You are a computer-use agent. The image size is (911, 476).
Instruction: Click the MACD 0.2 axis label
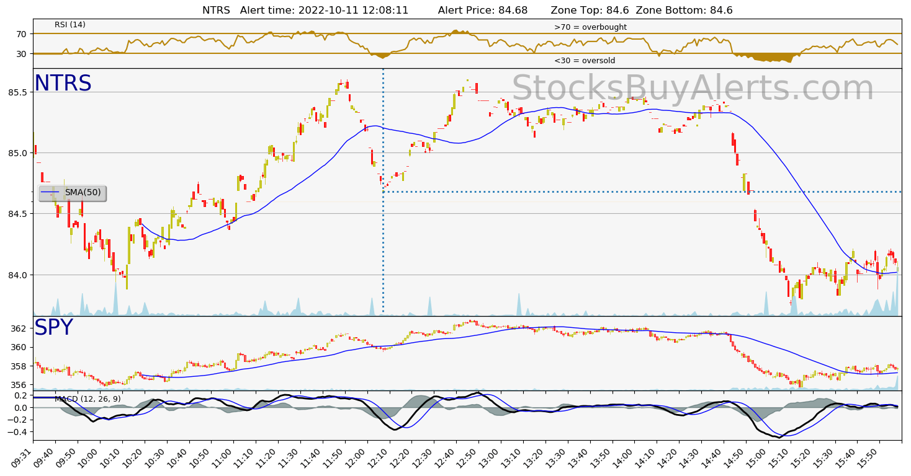[x=20, y=395]
